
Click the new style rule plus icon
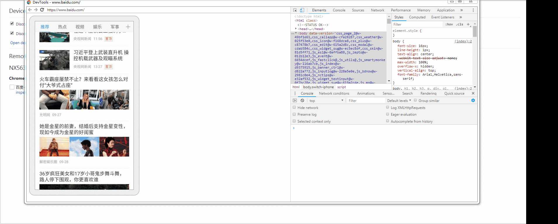pyautogui.click(x=468, y=25)
